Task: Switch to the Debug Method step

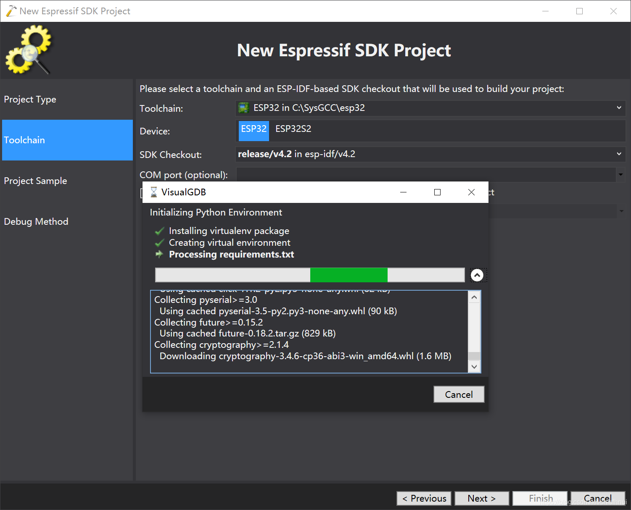Action: (36, 221)
